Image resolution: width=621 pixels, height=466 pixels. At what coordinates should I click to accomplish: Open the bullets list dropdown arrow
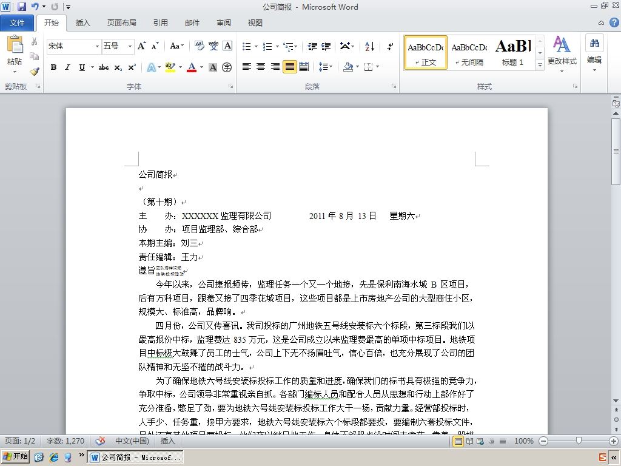(x=257, y=46)
